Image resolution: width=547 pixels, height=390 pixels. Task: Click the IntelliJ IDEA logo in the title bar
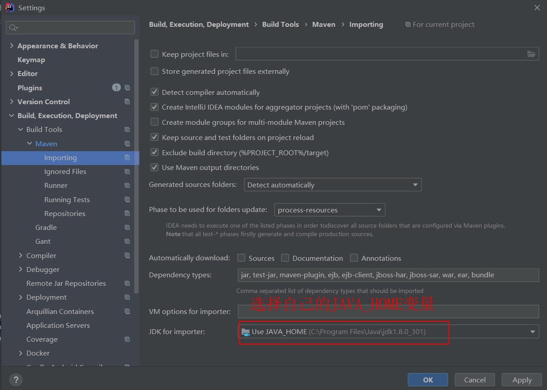[9, 7]
